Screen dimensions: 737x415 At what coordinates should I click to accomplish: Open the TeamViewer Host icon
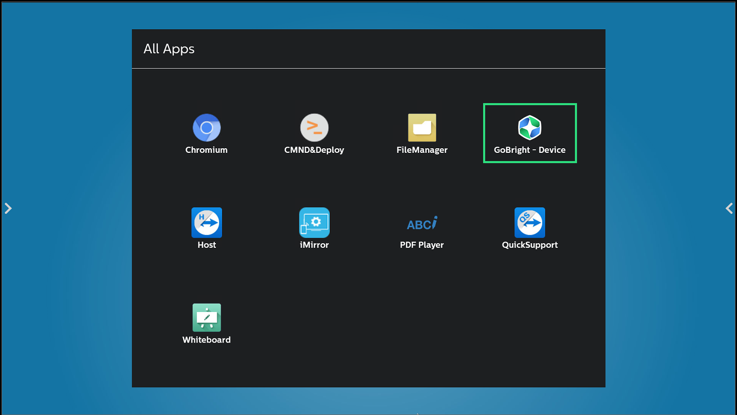[207, 223]
